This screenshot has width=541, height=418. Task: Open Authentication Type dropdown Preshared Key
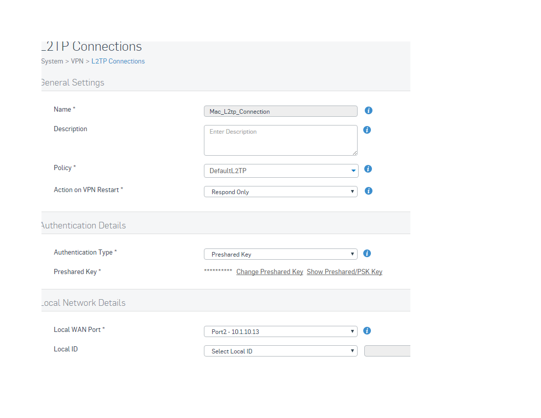(281, 254)
